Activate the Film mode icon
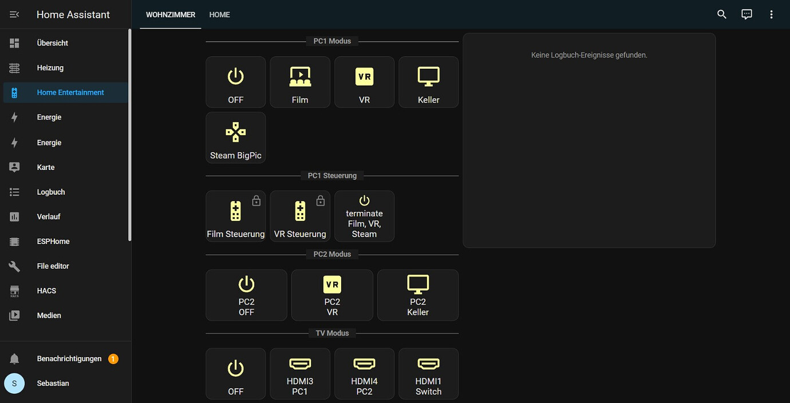The height and width of the screenshot is (403, 790). tap(300, 82)
